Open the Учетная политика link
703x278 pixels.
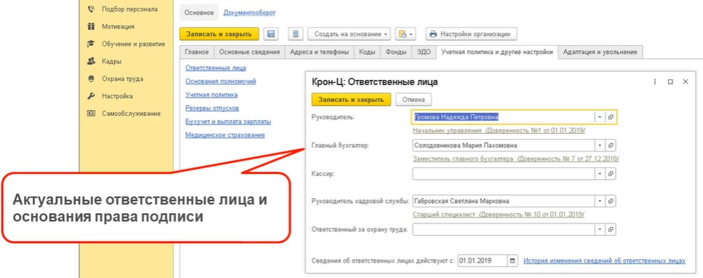tap(212, 95)
